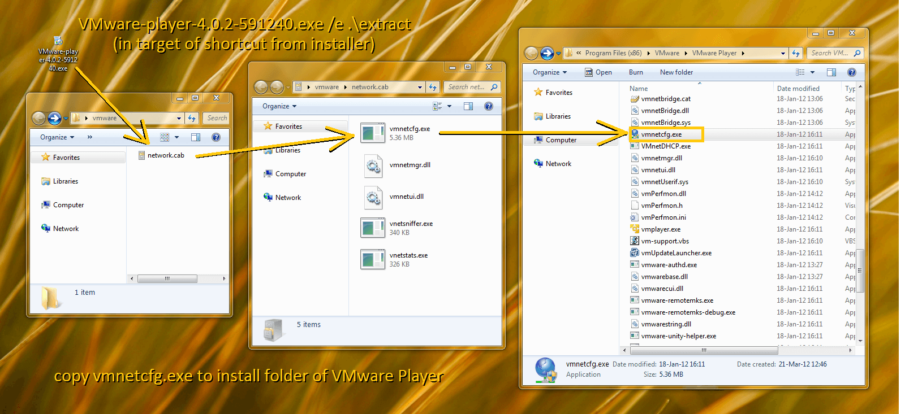Click horizontal scrollbar in vmware window
This screenshot has height=414, width=905.
click(x=167, y=278)
